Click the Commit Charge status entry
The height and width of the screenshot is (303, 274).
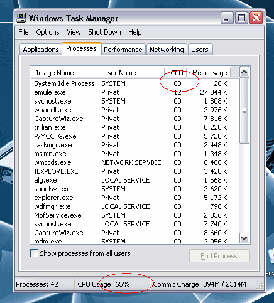coord(200,284)
